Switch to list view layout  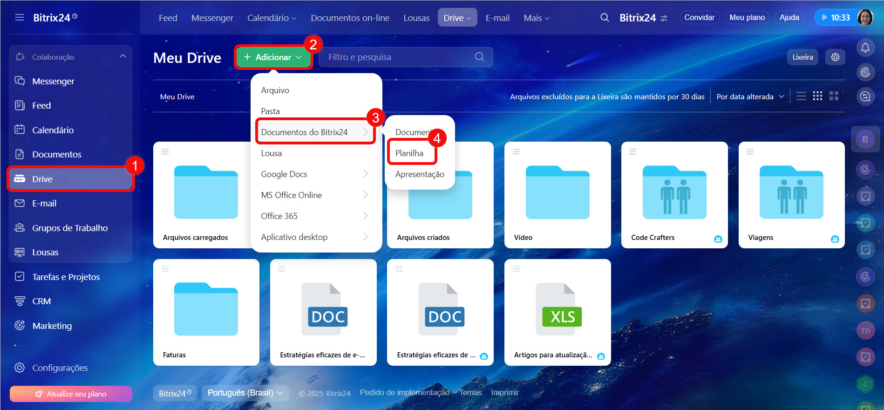(x=801, y=96)
